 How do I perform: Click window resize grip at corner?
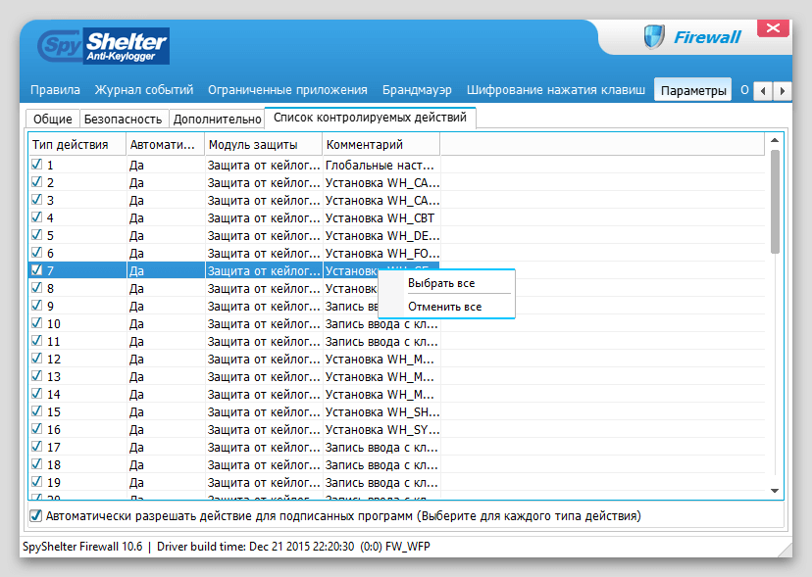click(x=786, y=551)
